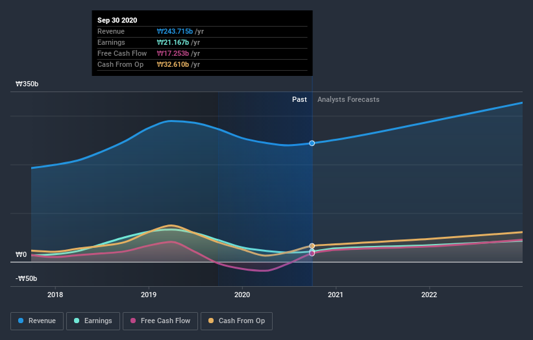Click the Free Cash Flow row label in tooltip

pos(122,53)
